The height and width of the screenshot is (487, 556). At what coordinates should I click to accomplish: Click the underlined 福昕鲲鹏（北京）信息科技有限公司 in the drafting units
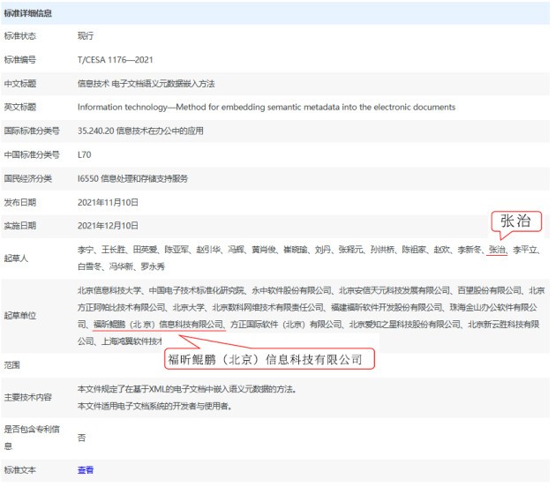[159, 325]
